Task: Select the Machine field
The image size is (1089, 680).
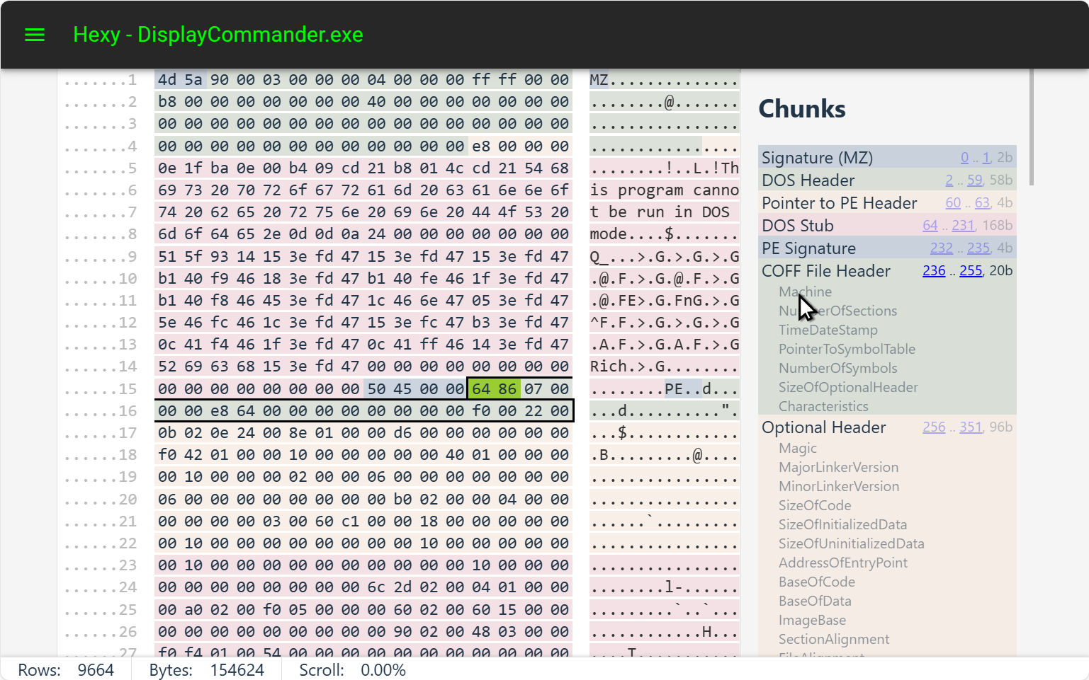Action: pyautogui.click(x=805, y=292)
